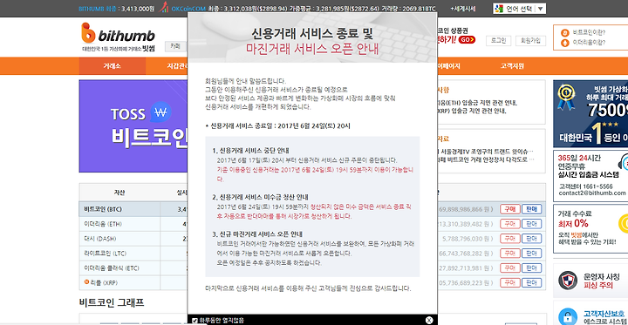Select the '대시 (DASH)' table row
This screenshot has width=628, height=325.
tap(133, 239)
